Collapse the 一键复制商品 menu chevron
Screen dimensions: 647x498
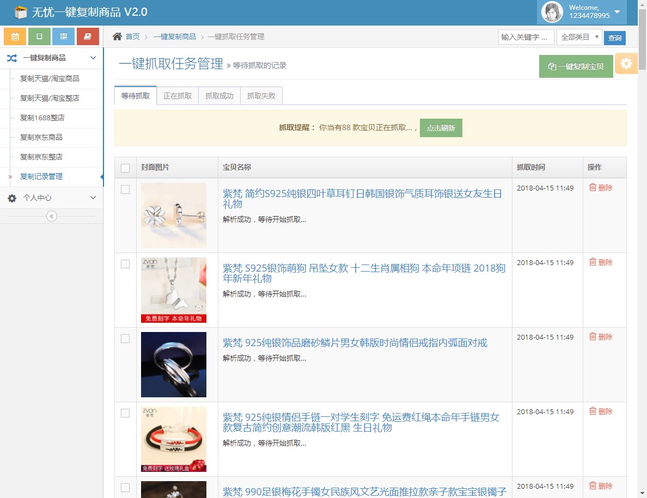93,58
